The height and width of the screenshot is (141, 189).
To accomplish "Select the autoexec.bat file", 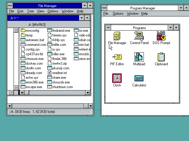I will (35, 40).
